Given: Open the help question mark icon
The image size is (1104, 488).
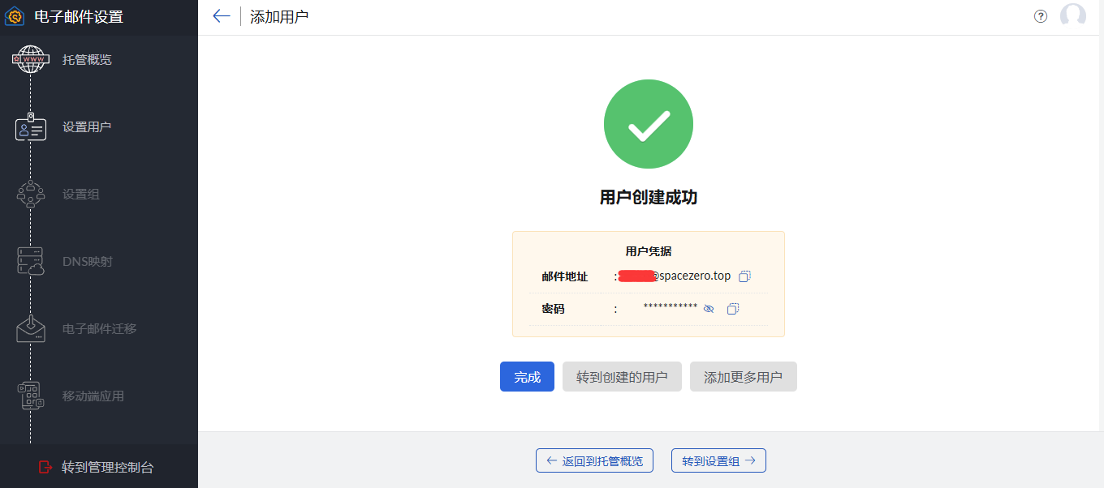Looking at the screenshot, I should click(x=1041, y=16).
